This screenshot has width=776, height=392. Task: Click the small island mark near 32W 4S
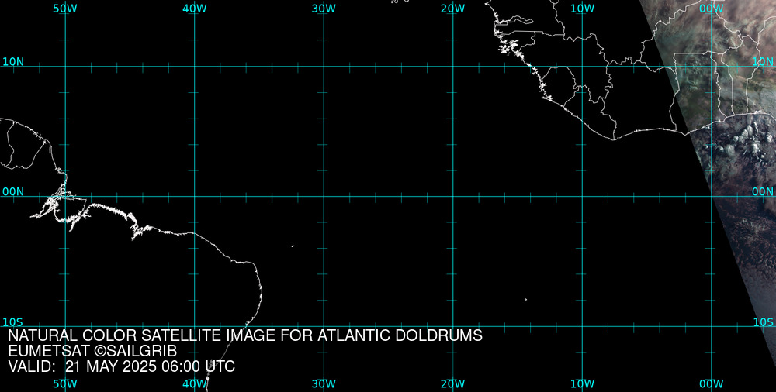tap(293, 246)
